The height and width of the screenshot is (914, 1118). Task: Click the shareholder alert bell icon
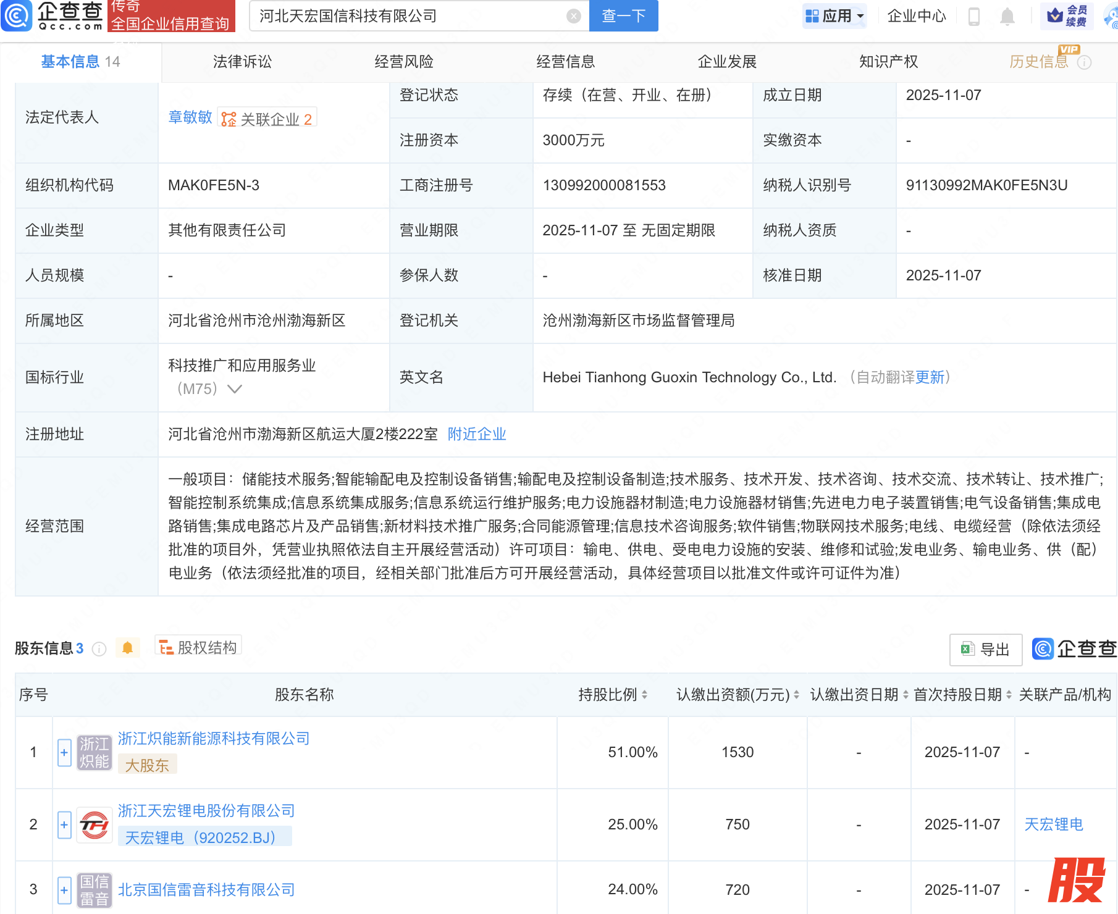(x=128, y=648)
